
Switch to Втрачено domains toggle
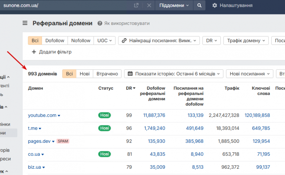pyautogui.click(x=107, y=74)
